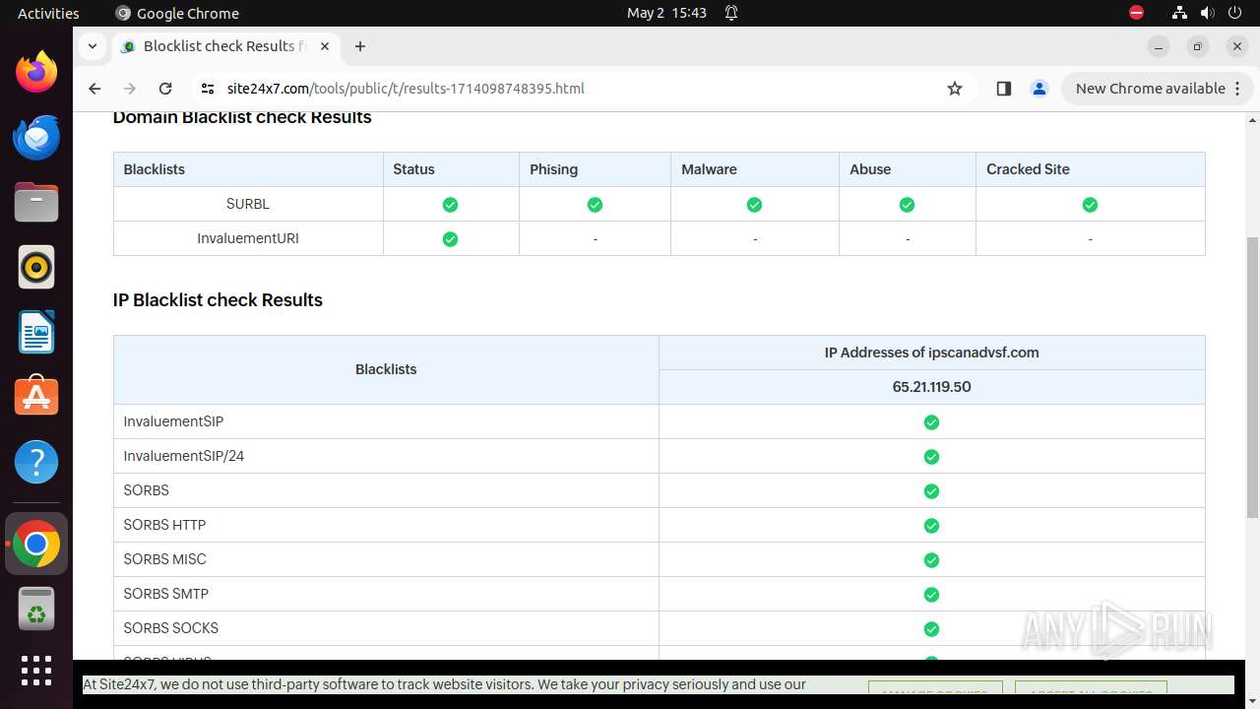Bookmark this page with the star
Viewport: 1260px width, 709px height.
[x=955, y=89]
